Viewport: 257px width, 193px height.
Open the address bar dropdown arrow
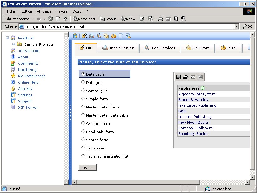click(236, 27)
